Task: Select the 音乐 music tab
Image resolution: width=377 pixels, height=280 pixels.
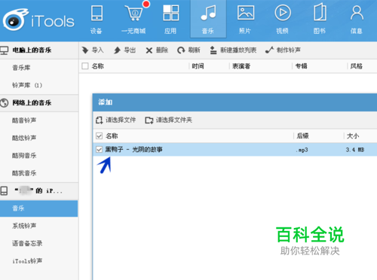Action: (x=208, y=20)
